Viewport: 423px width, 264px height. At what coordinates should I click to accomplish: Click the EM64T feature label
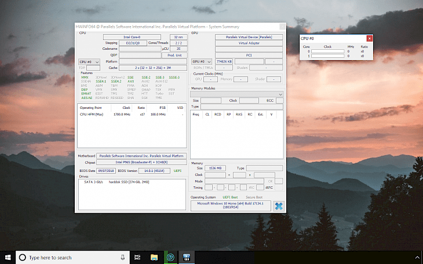(x=86, y=94)
